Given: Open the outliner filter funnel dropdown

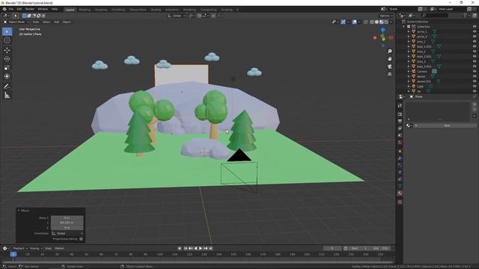Looking at the screenshot, I should 466,15.
